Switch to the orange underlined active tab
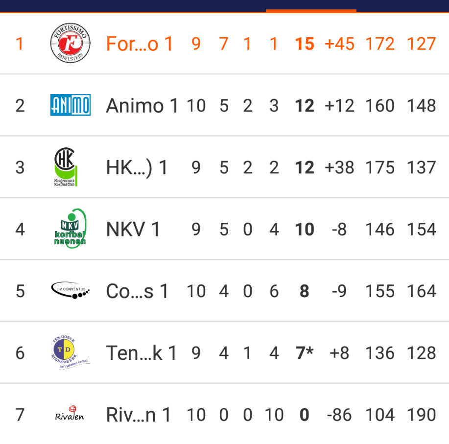The height and width of the screenshot is (444, 449). pos(311,6)
